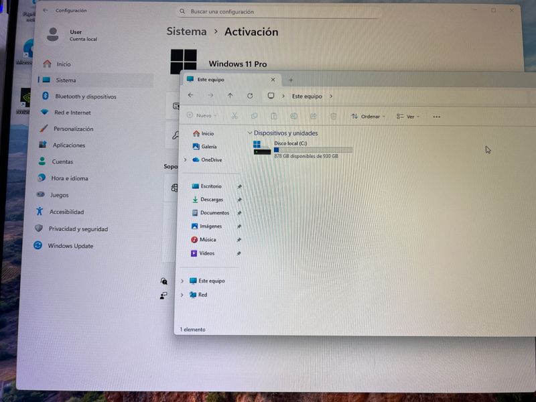
Task: Click the pin icon beside Descargas
Action: click(239, 200)
